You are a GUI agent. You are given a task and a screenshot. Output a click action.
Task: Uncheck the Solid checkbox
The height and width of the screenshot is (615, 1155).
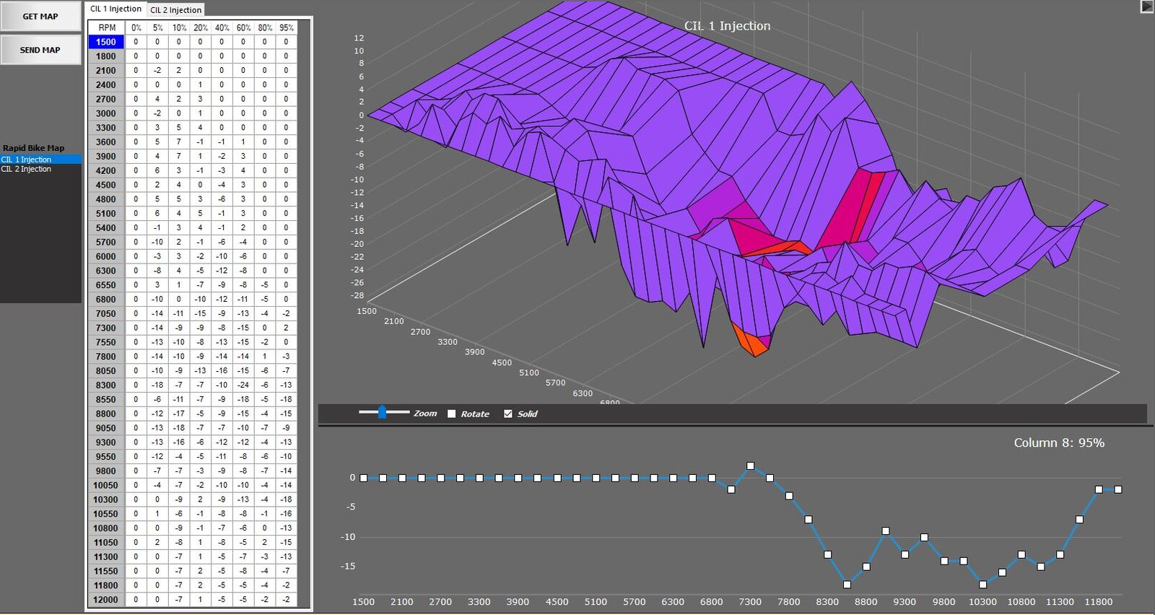click(x=508, y=414)
